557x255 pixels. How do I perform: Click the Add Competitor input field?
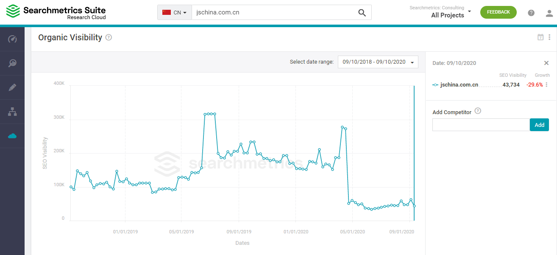tap(481, 125)
